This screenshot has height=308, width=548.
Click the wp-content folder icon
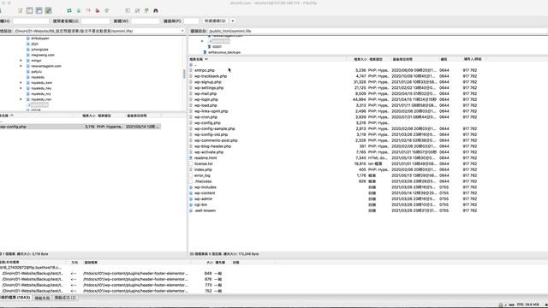(191, 193)
